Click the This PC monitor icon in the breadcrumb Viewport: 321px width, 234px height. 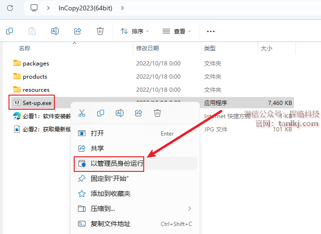pos(34,8)
